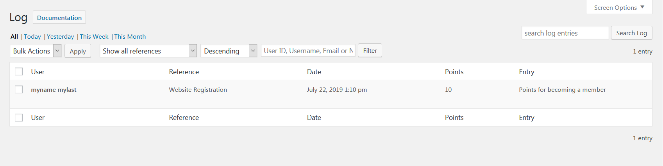Click the Search Log button
The height and width of the screenshot is (166, 663).
click(631, 33)
